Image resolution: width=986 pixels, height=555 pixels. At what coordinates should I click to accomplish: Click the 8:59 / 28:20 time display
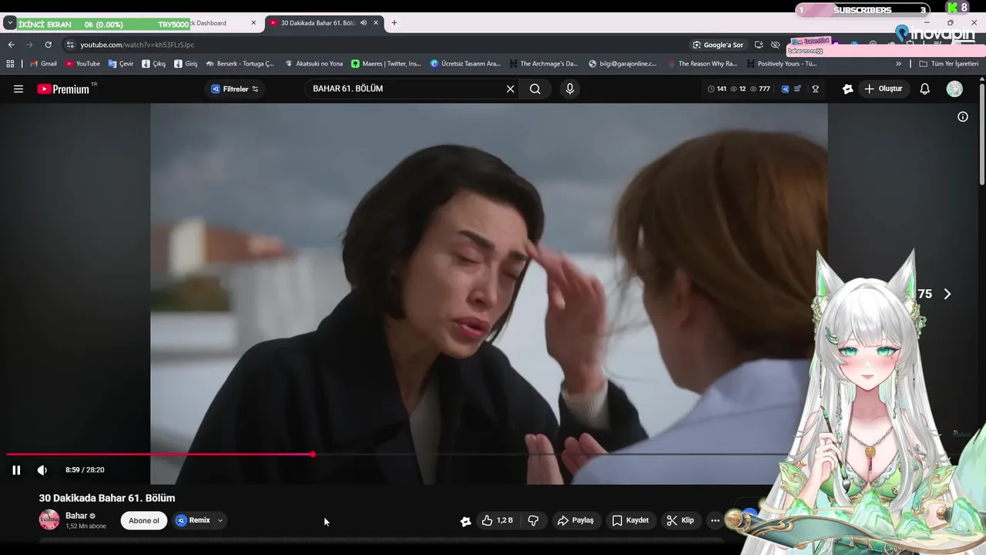(x=85, y=470)
